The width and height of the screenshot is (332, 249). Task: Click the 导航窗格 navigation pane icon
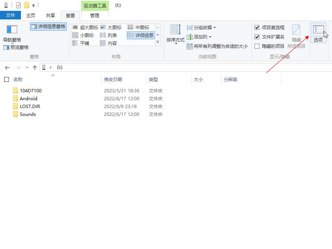(12, 30)
